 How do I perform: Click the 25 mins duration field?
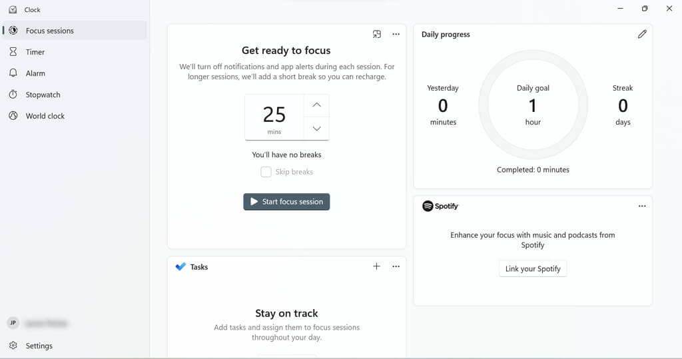(274, 117)
